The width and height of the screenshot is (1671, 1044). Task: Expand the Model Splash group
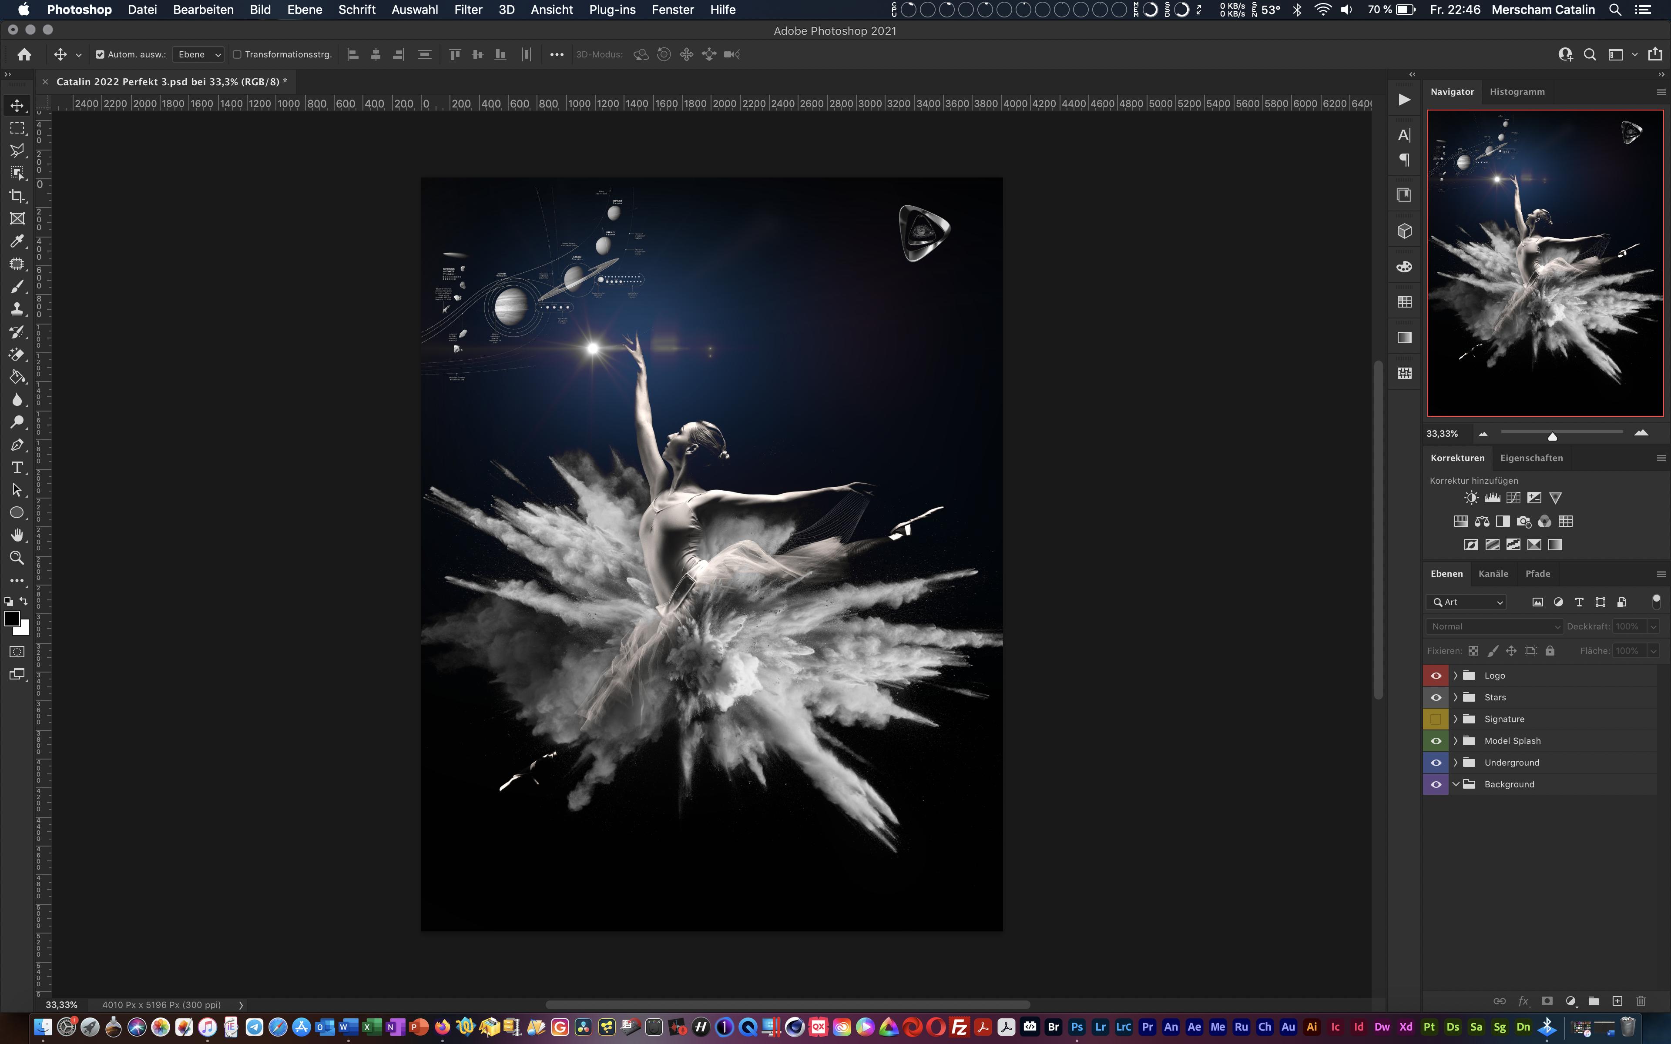click(x=1456, y=741)
